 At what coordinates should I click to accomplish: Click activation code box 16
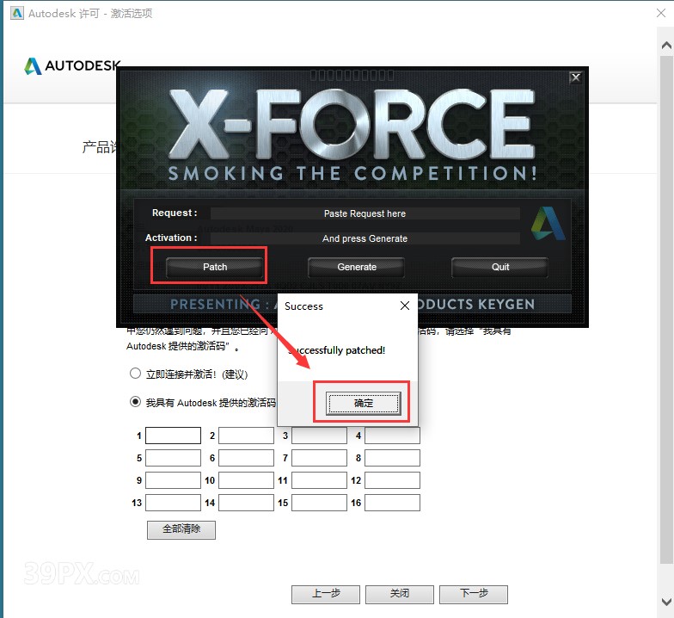pos(392,503)
